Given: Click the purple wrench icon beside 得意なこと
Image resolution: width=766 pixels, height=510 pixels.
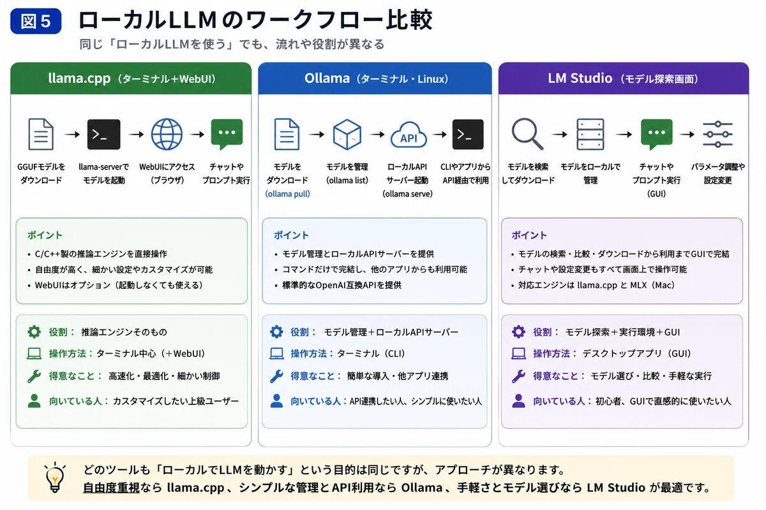Looking at the screenshot, I should click(x=519, y=376).
